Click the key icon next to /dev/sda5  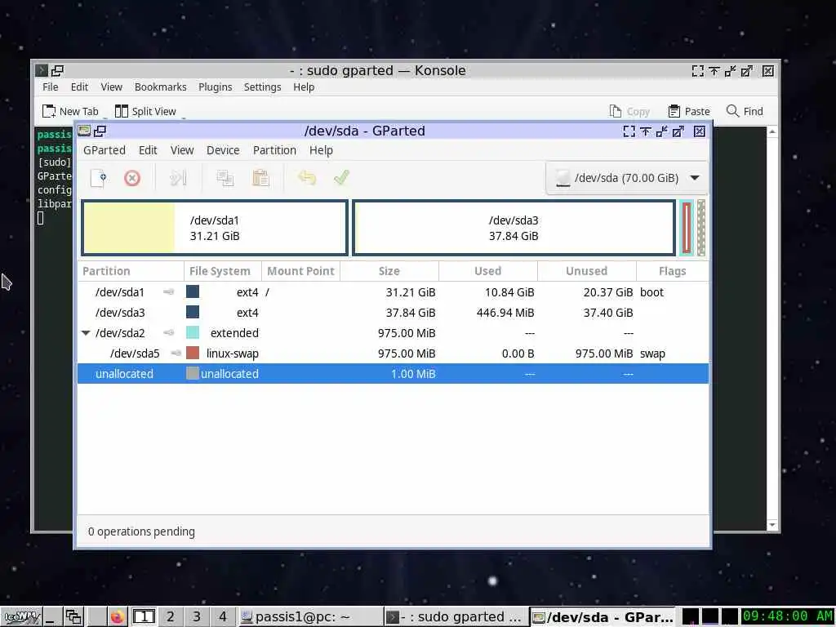pyautogui.click(x=176, y=353)
